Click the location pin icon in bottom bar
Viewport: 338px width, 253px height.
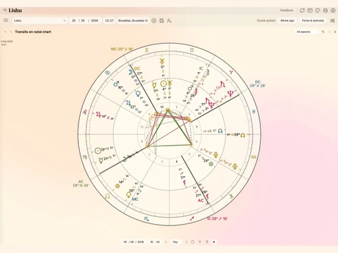207,242
